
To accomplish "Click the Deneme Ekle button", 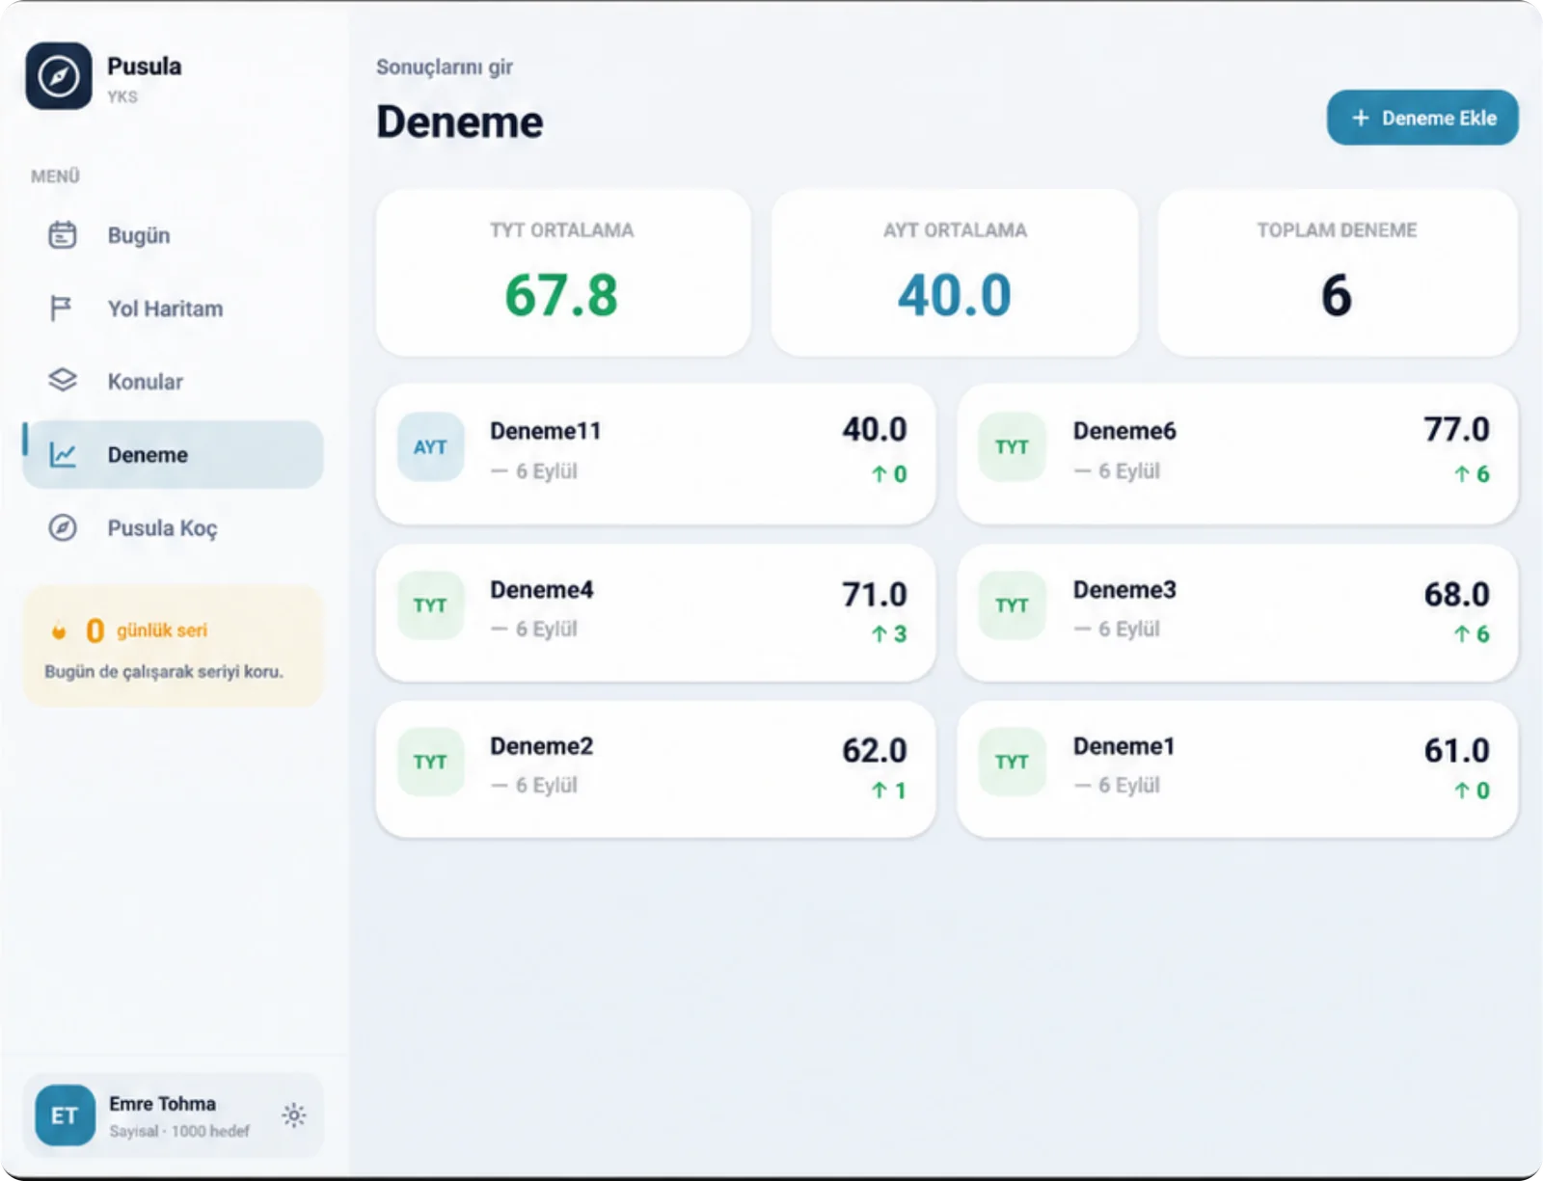I will 1422,118.
